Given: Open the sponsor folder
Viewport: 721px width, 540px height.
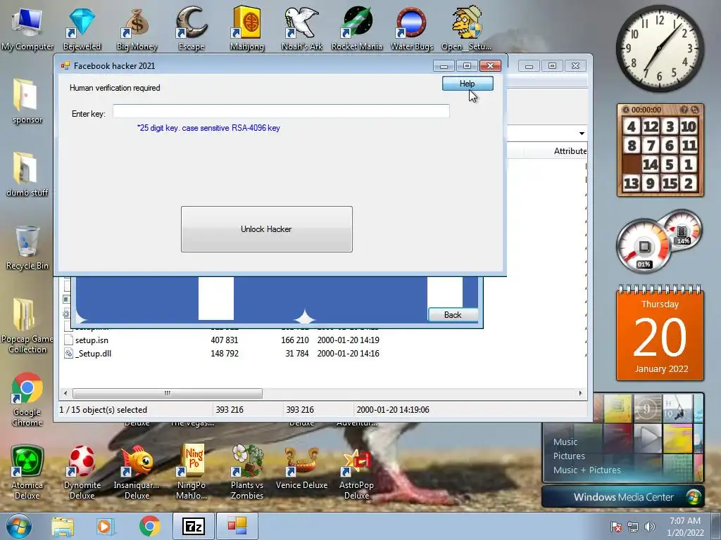Looking at the screenshot, I should tap(27, 101).
